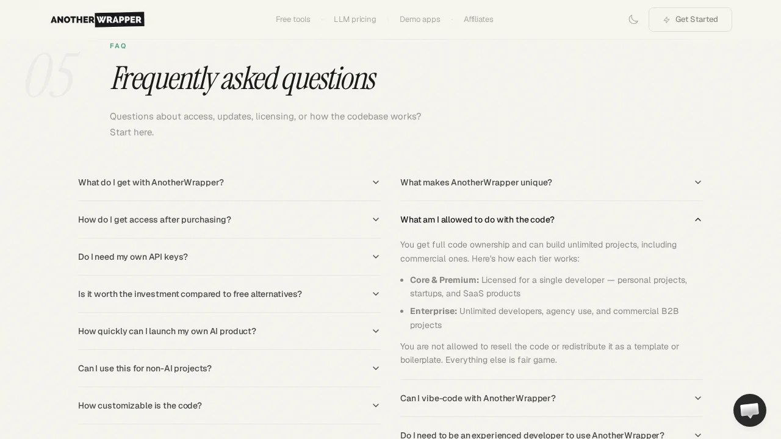This screenshot has width=781, height=439.
Task: Click the AnotherWrapper logo
Action: click(x=97, y=20)
